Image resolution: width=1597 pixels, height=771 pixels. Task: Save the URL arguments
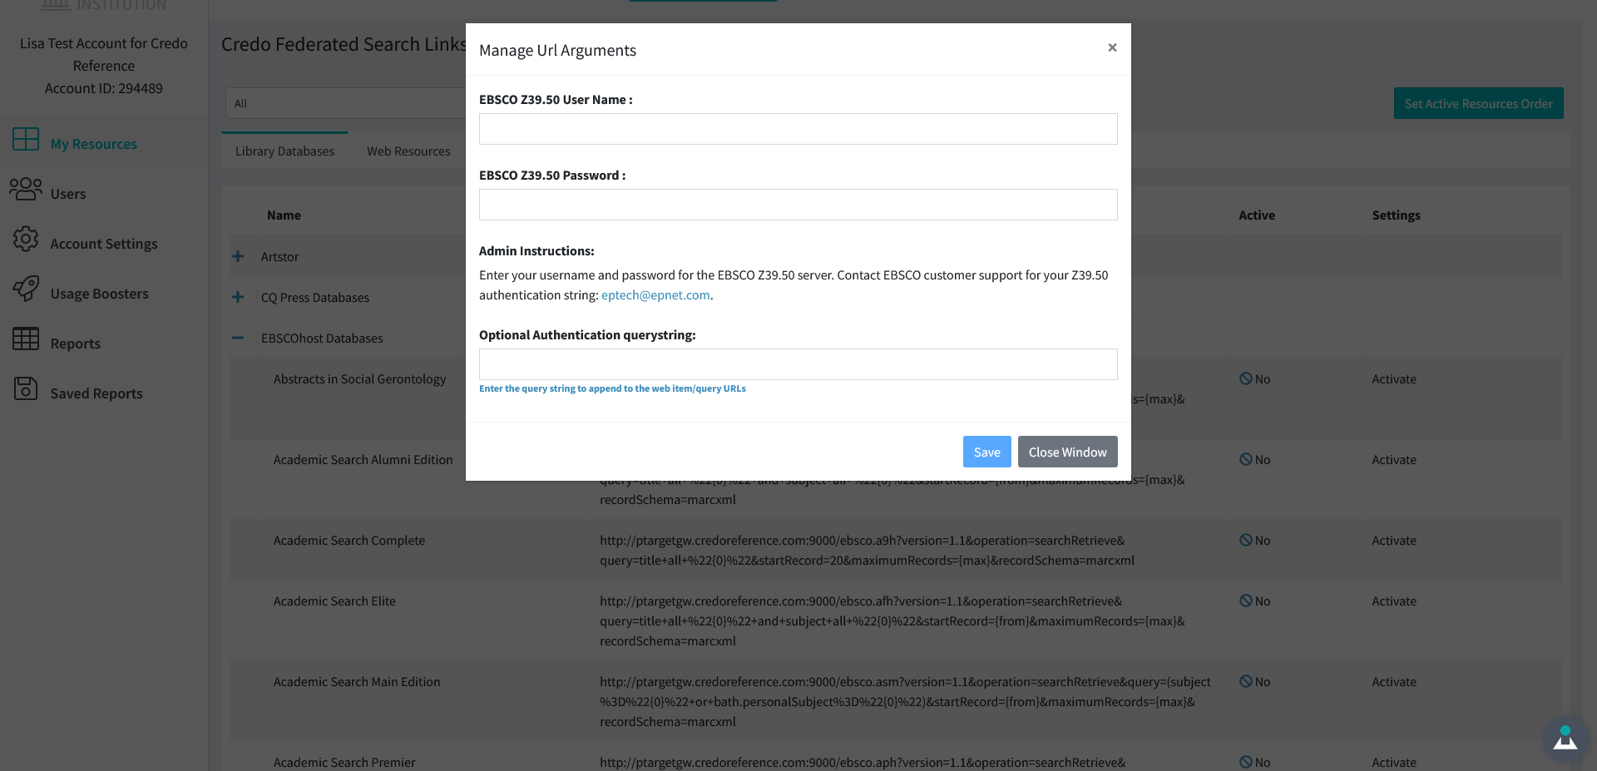[987, 452]
